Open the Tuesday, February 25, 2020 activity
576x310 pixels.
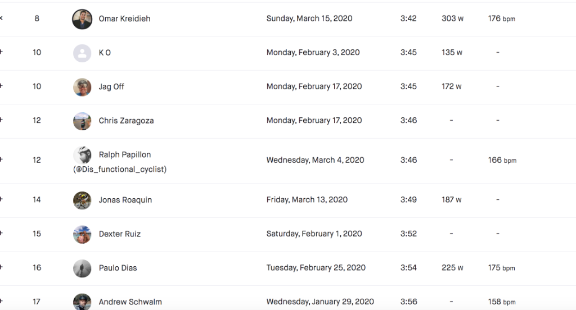tap(316, 267)
